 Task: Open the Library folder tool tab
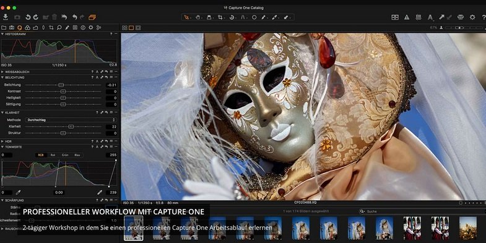tap(4, 28)
